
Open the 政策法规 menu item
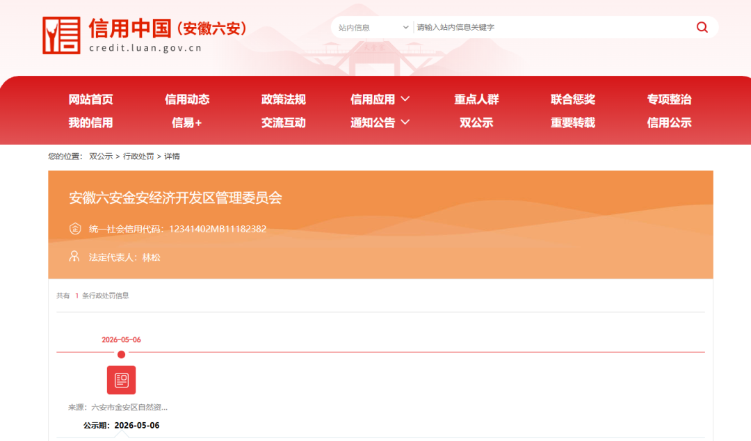point(284,99)
